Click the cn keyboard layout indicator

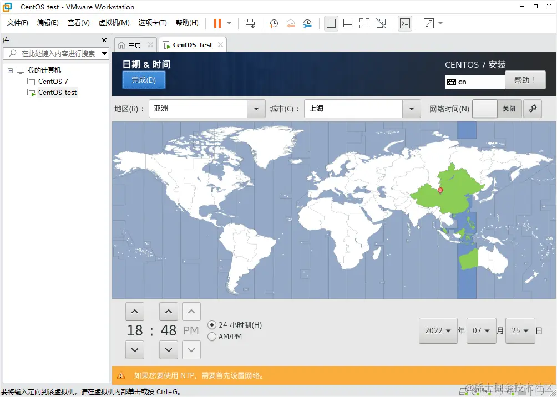474,82
